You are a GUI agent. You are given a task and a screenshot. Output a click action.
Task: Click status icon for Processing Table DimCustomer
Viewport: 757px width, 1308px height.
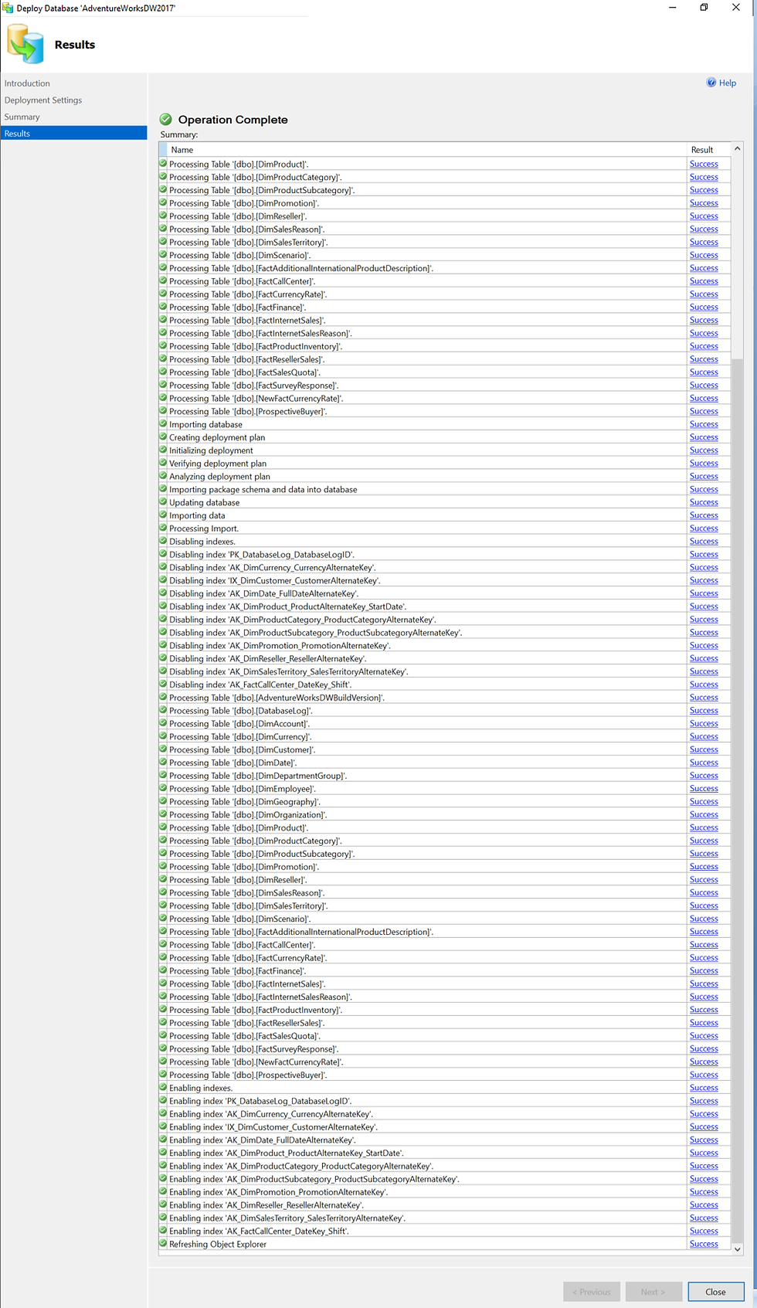[x=163, y=749]
